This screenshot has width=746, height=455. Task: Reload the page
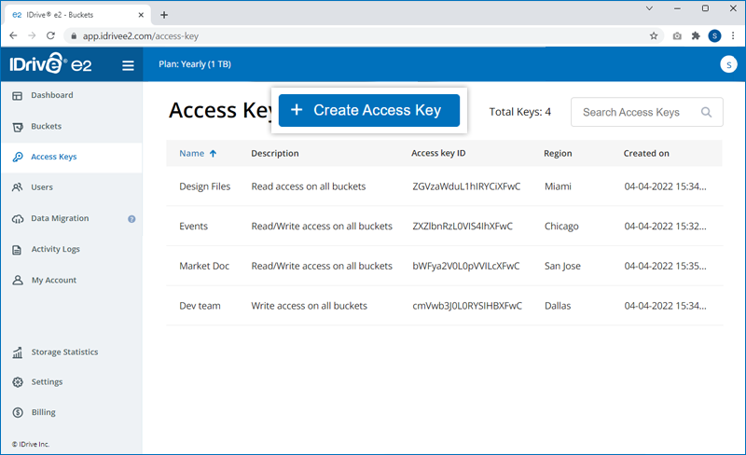(50, 35)
